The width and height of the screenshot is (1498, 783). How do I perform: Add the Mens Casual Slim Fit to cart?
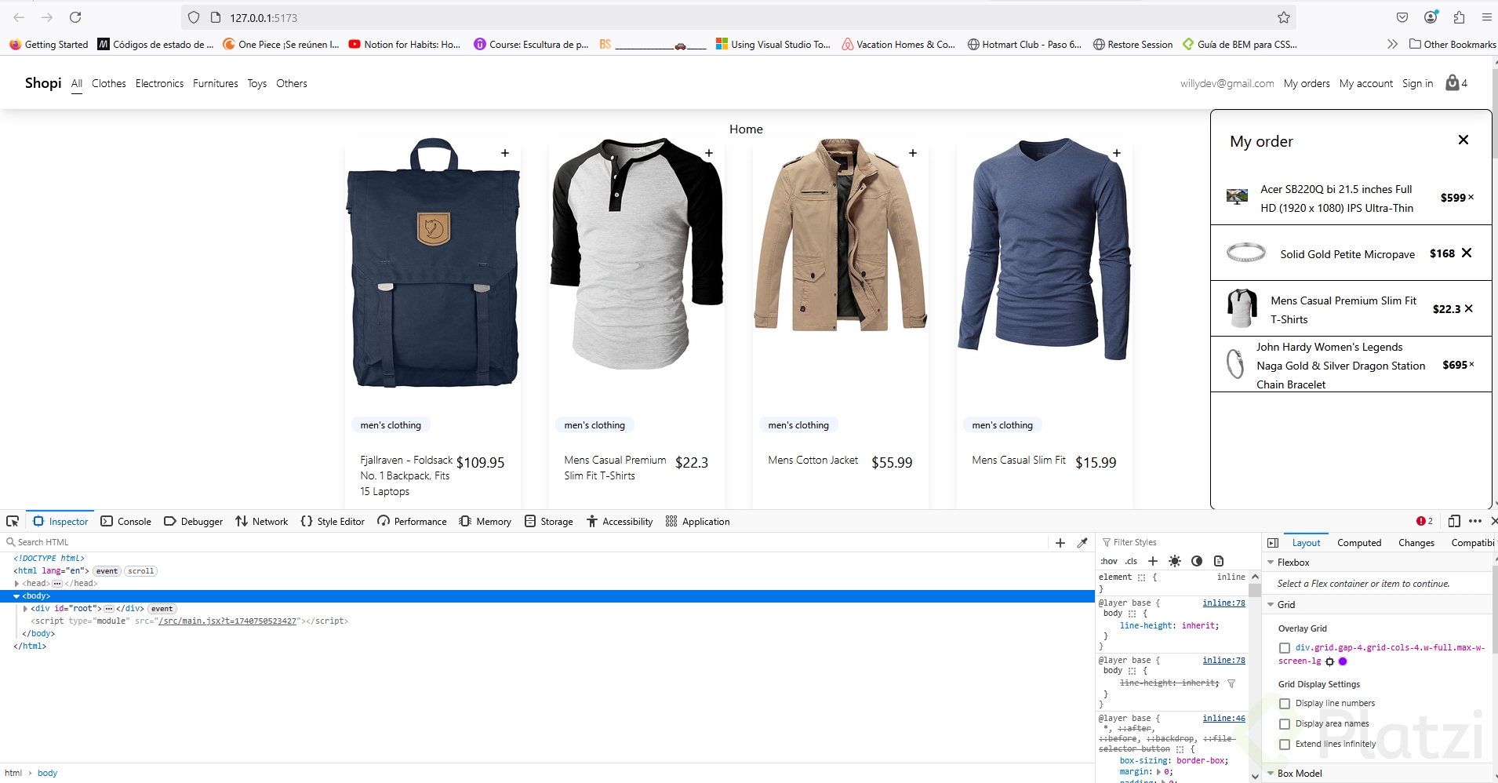pyautogui.click(x=1117, y=153)
